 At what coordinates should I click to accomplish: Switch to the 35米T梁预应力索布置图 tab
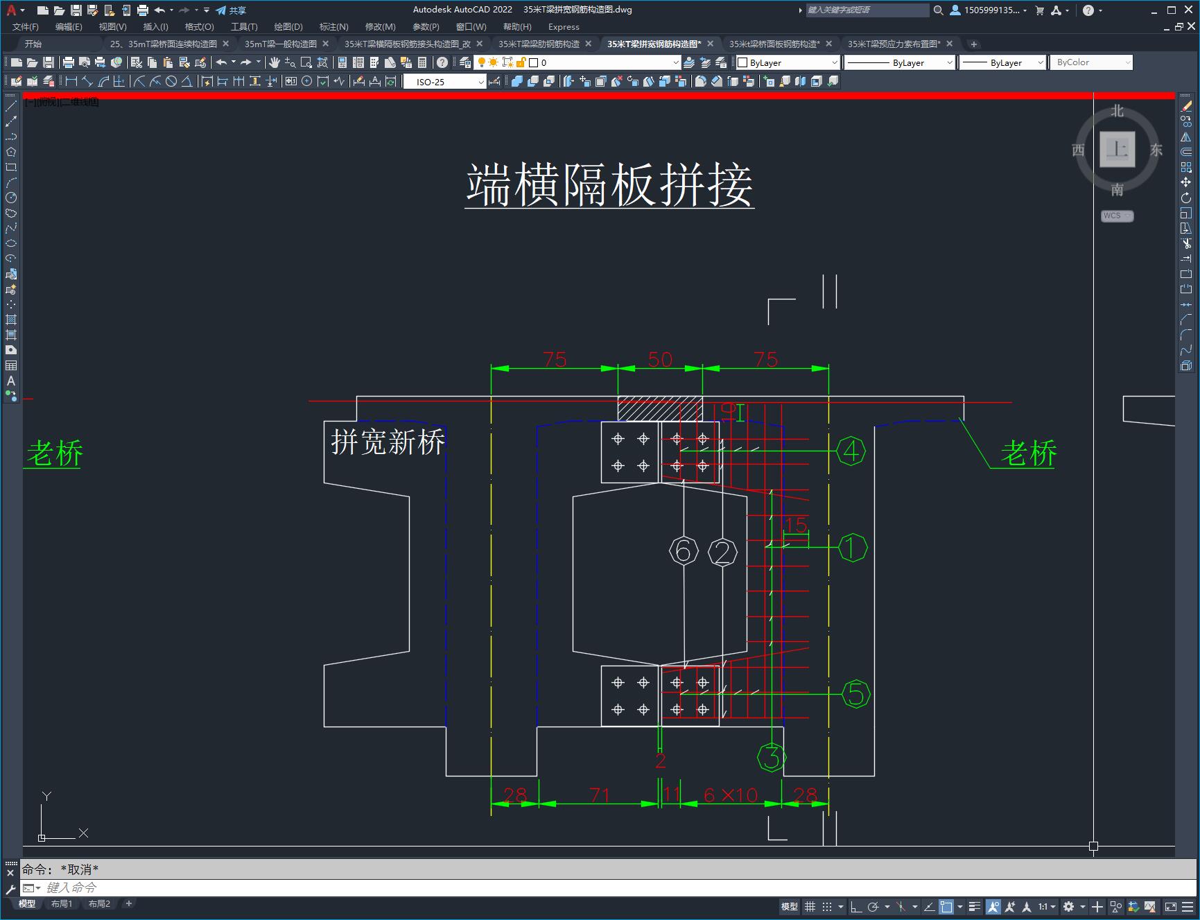(x=894, y=44)
